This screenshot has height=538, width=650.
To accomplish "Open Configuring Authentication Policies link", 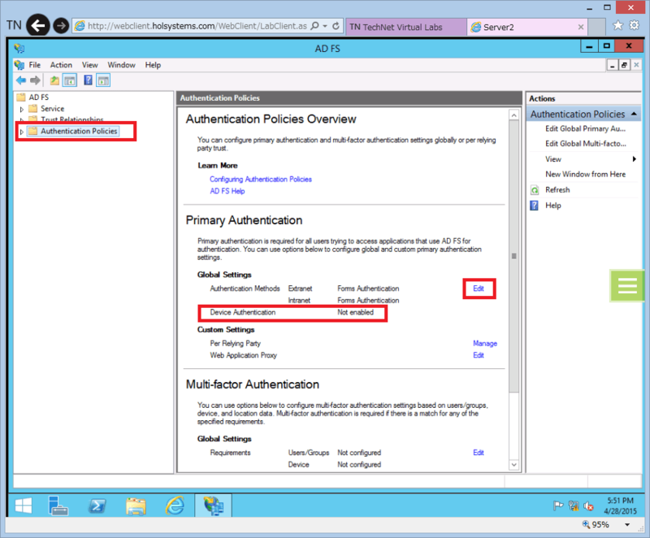I will 260,179.
